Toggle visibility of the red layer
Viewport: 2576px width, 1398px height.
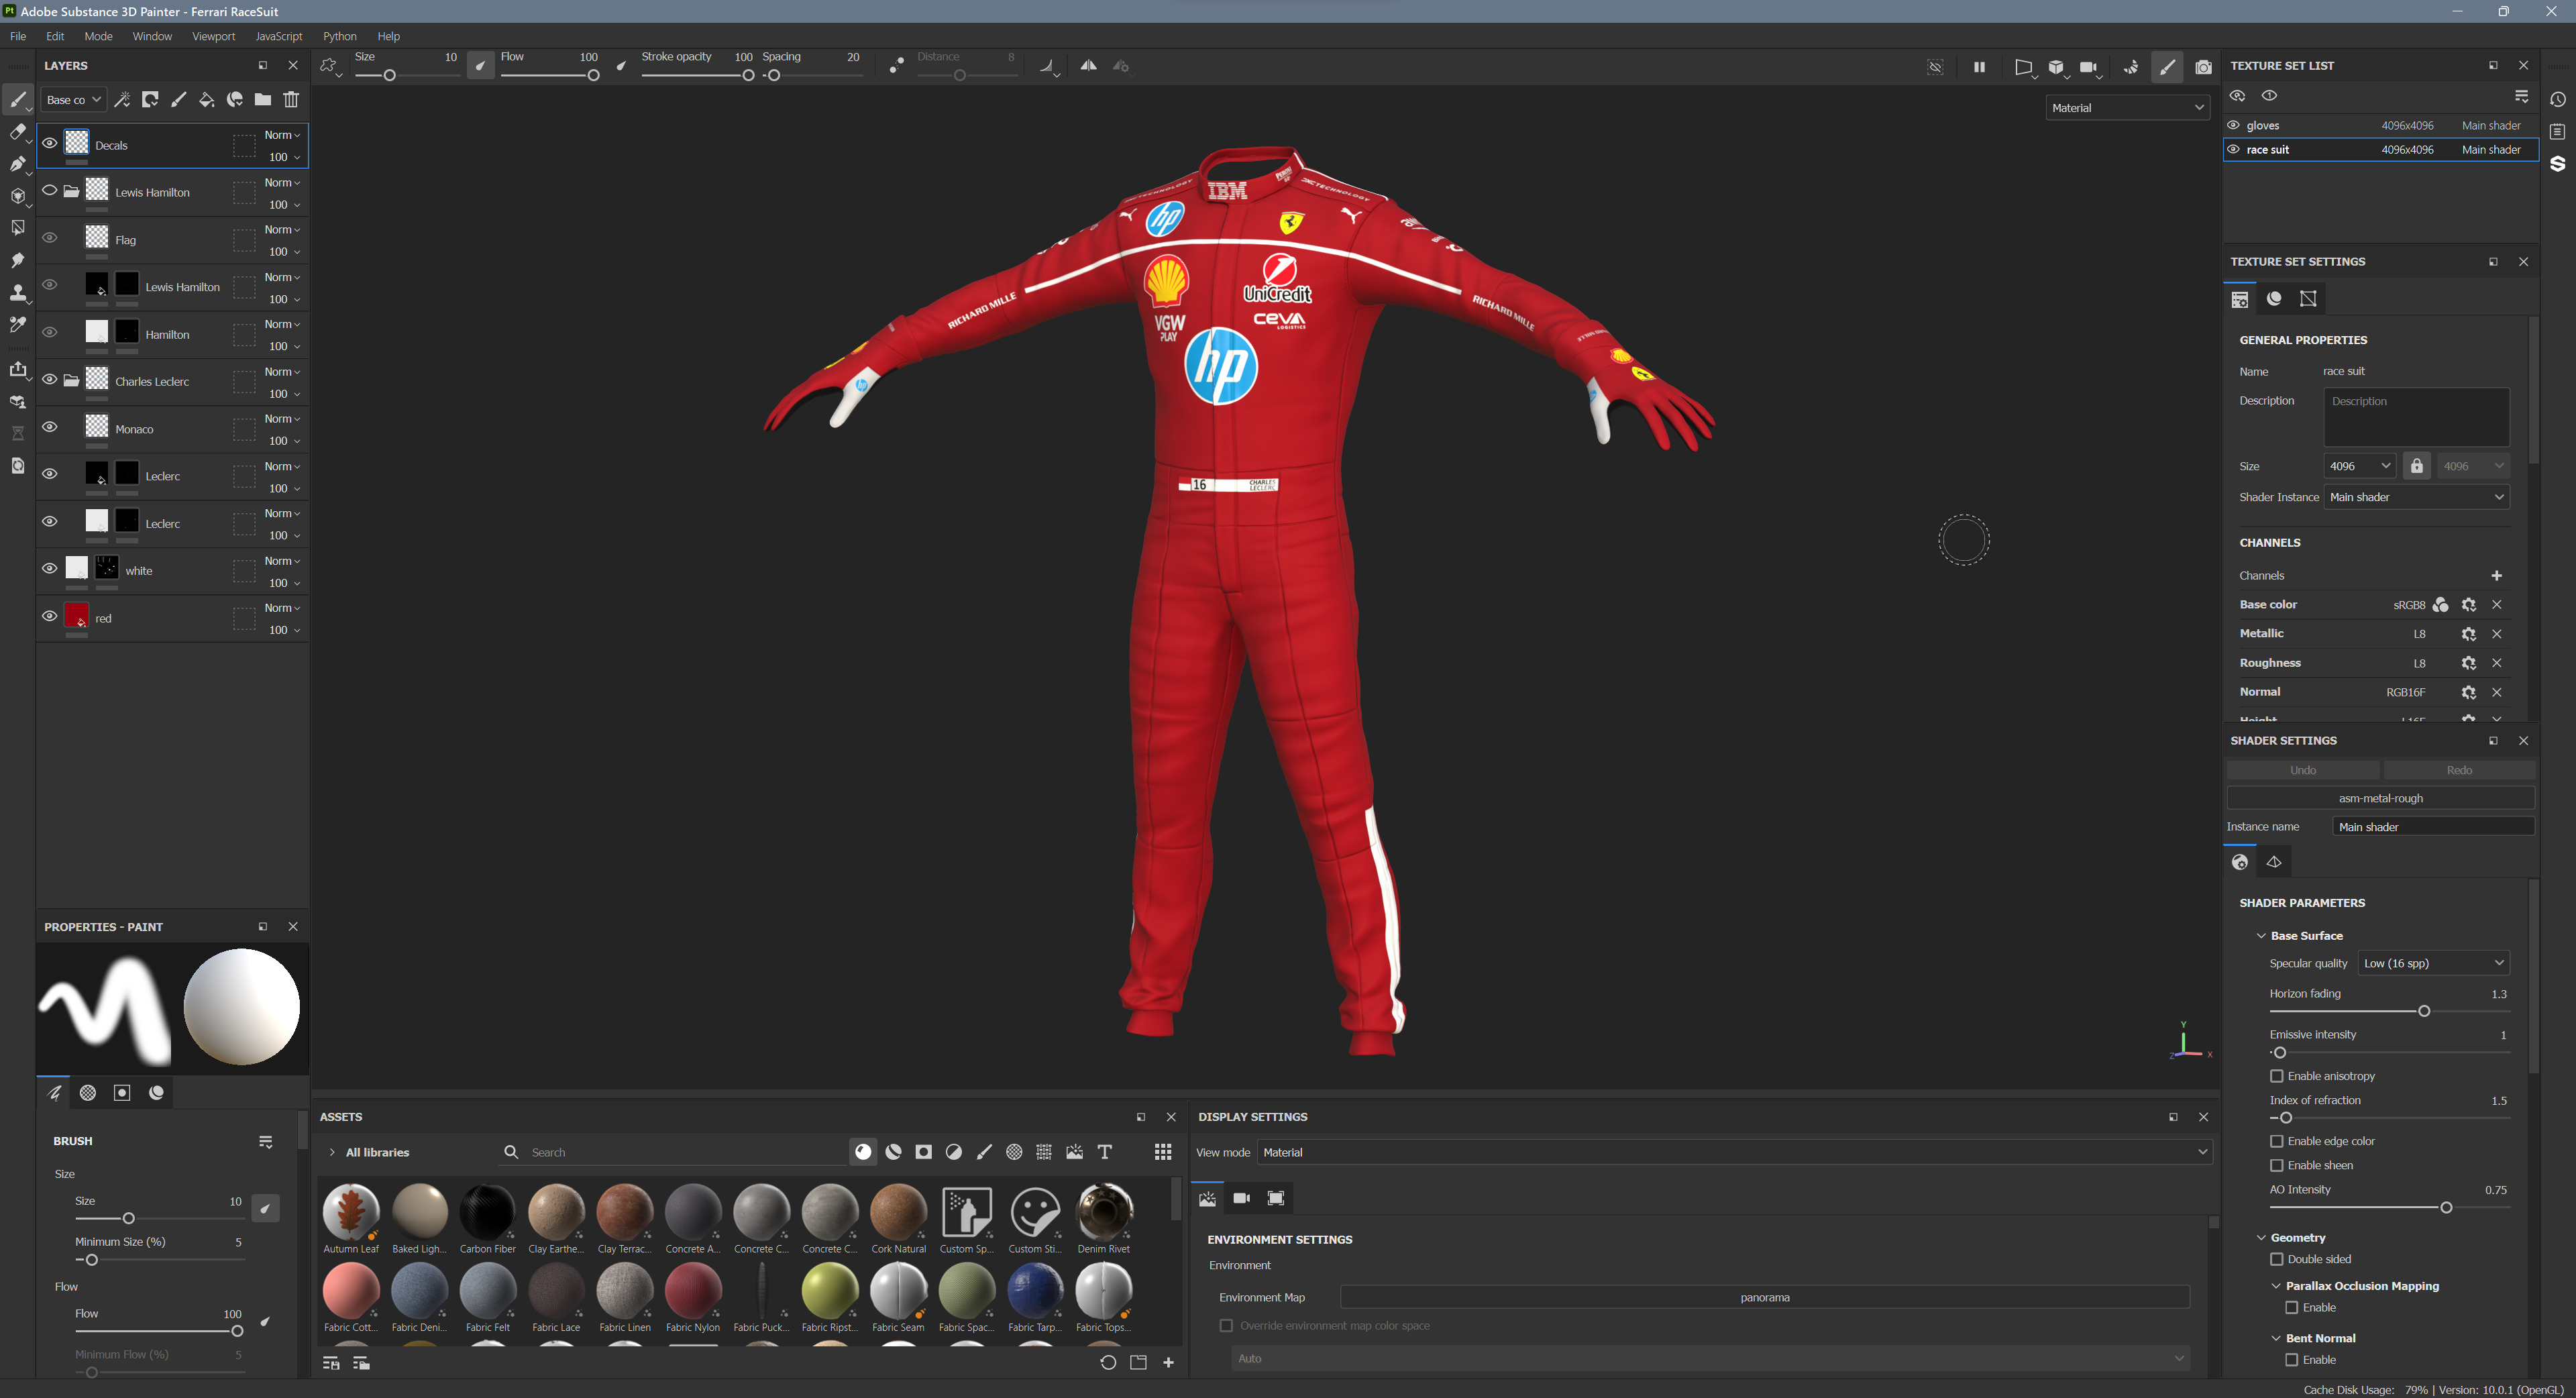[x=49, y=616]
